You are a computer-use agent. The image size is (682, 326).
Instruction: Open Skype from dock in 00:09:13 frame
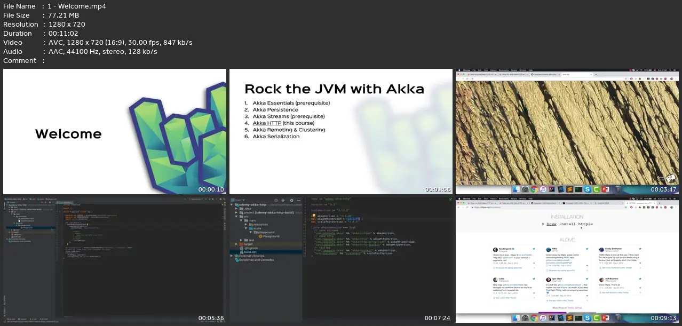[588, 318]
